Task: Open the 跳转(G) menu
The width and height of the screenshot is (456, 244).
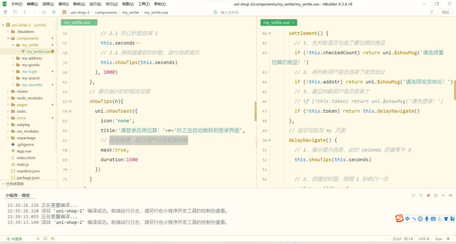Action: pyautogui.click(x=79, y=4)
